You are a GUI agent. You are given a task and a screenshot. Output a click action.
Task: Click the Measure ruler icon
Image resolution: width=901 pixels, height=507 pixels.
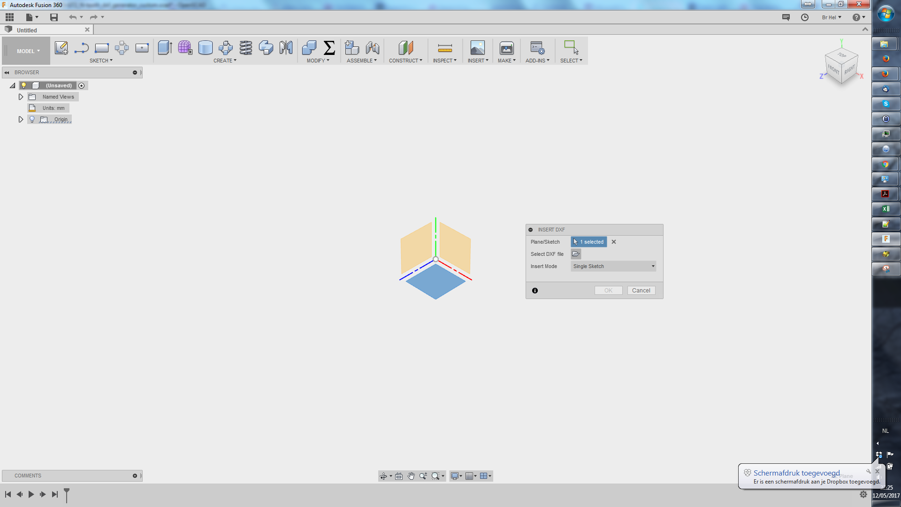444,48
